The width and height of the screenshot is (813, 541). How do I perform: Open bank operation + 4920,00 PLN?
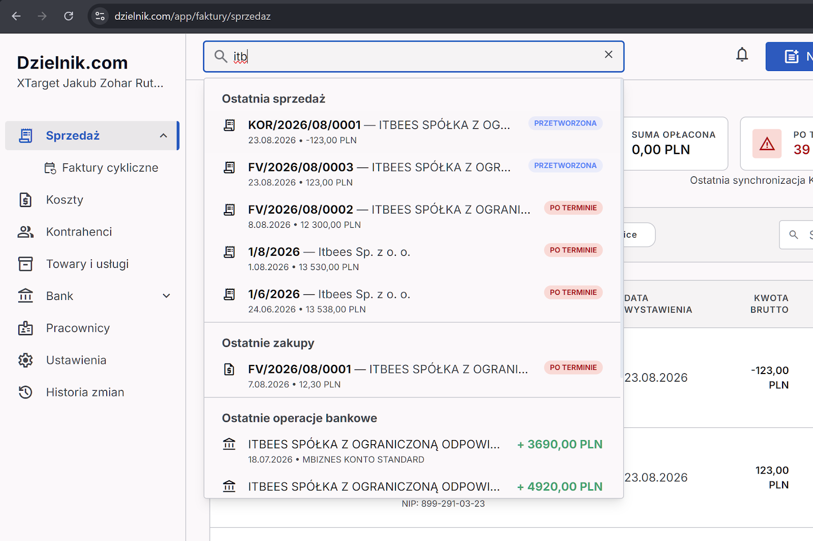click(413, 486)
